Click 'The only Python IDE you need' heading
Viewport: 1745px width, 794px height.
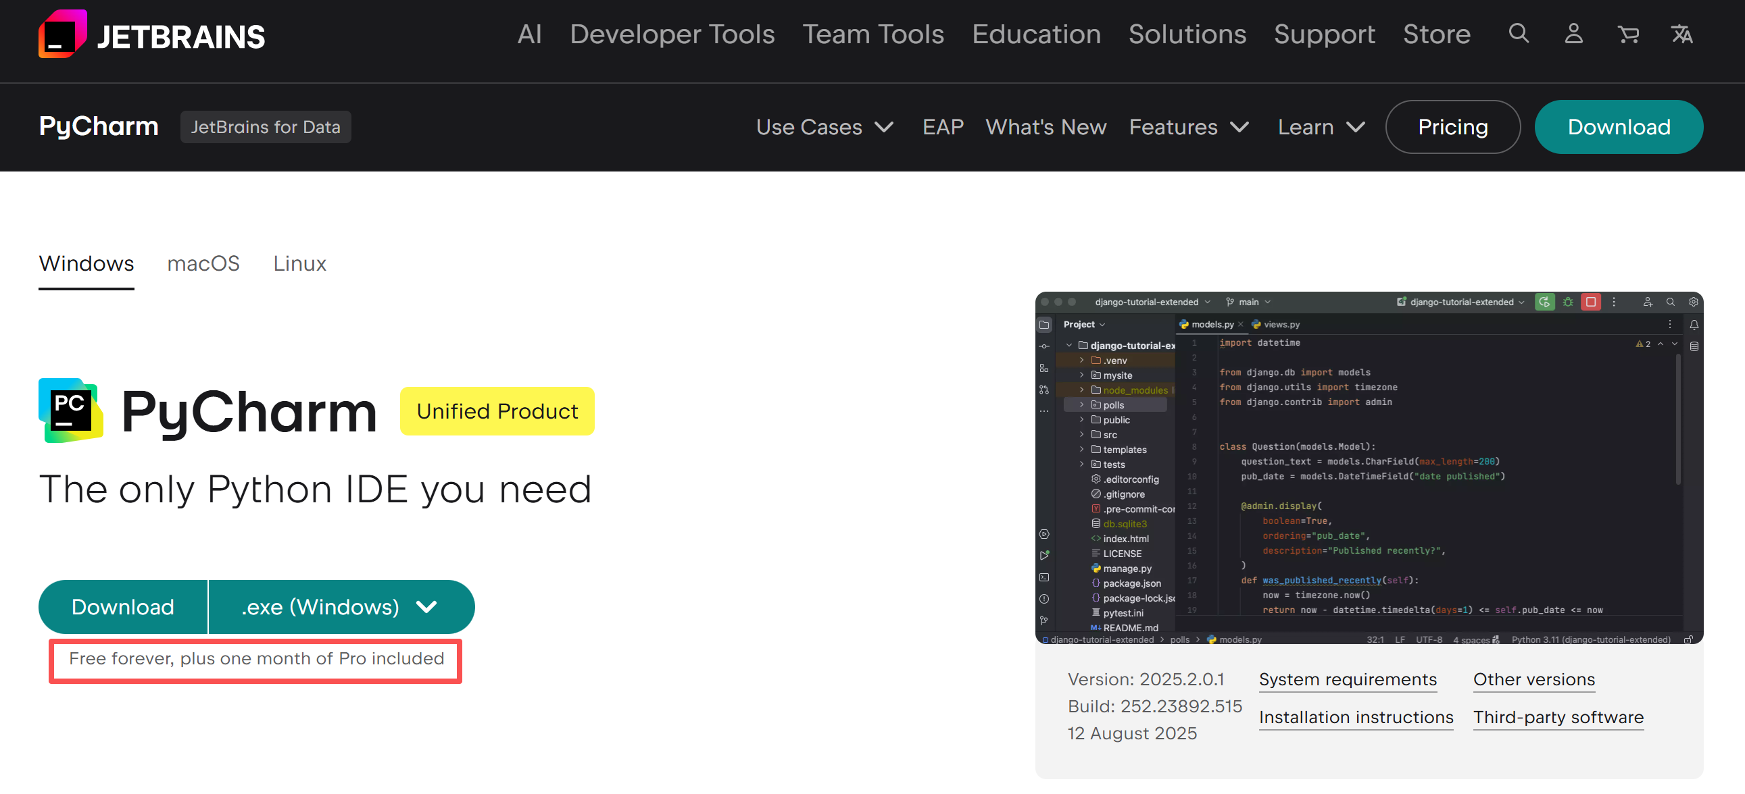pyautogui.click(x=315, y=489)
